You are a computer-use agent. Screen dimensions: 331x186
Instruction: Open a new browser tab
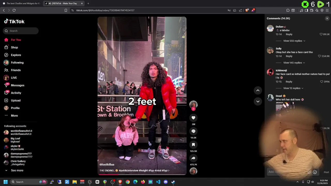pos(88,3)
